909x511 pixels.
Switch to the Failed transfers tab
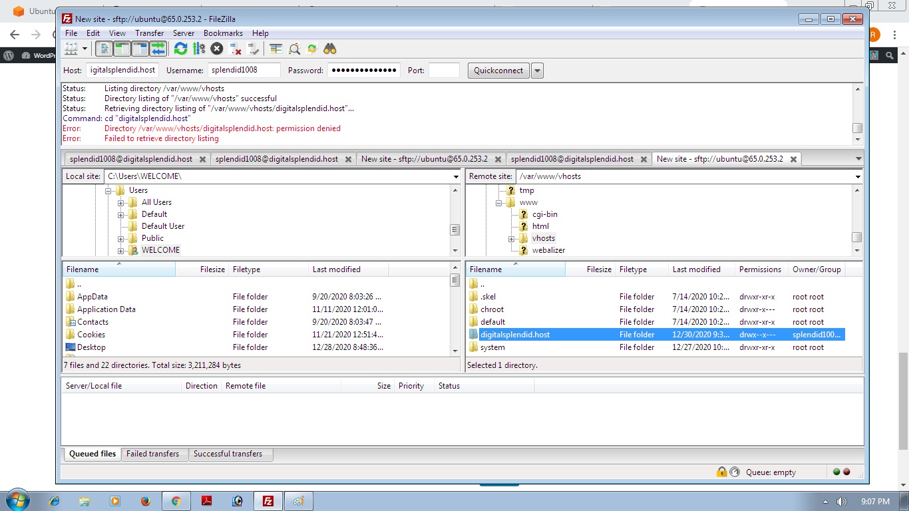click(153, 454)
